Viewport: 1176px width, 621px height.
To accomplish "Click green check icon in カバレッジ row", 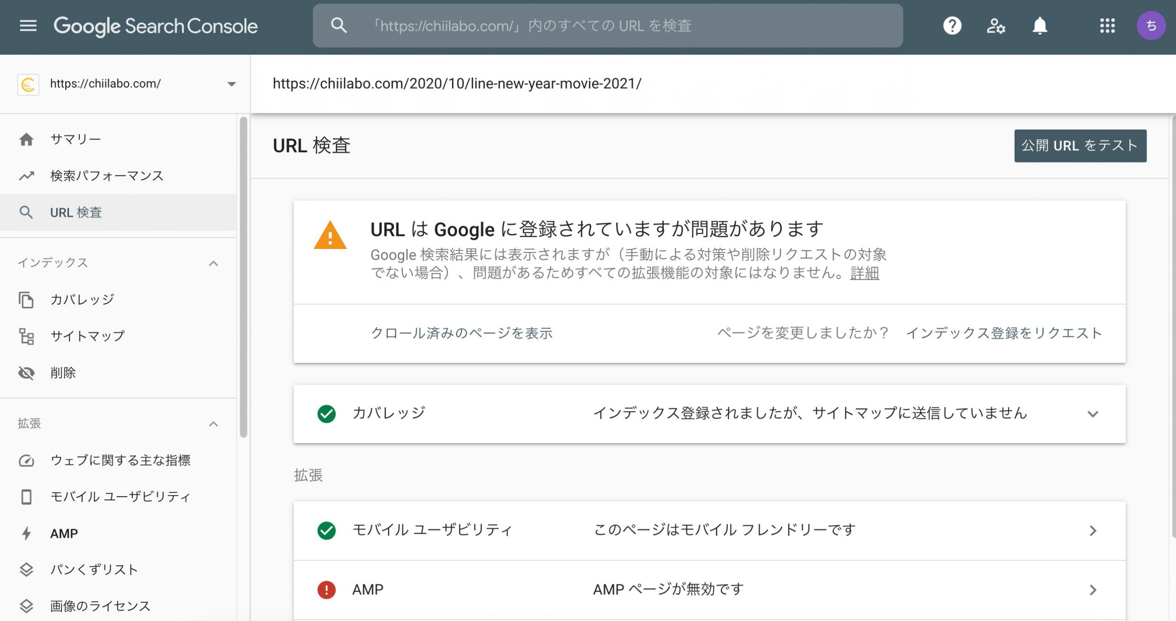I will tap(327, 414).
